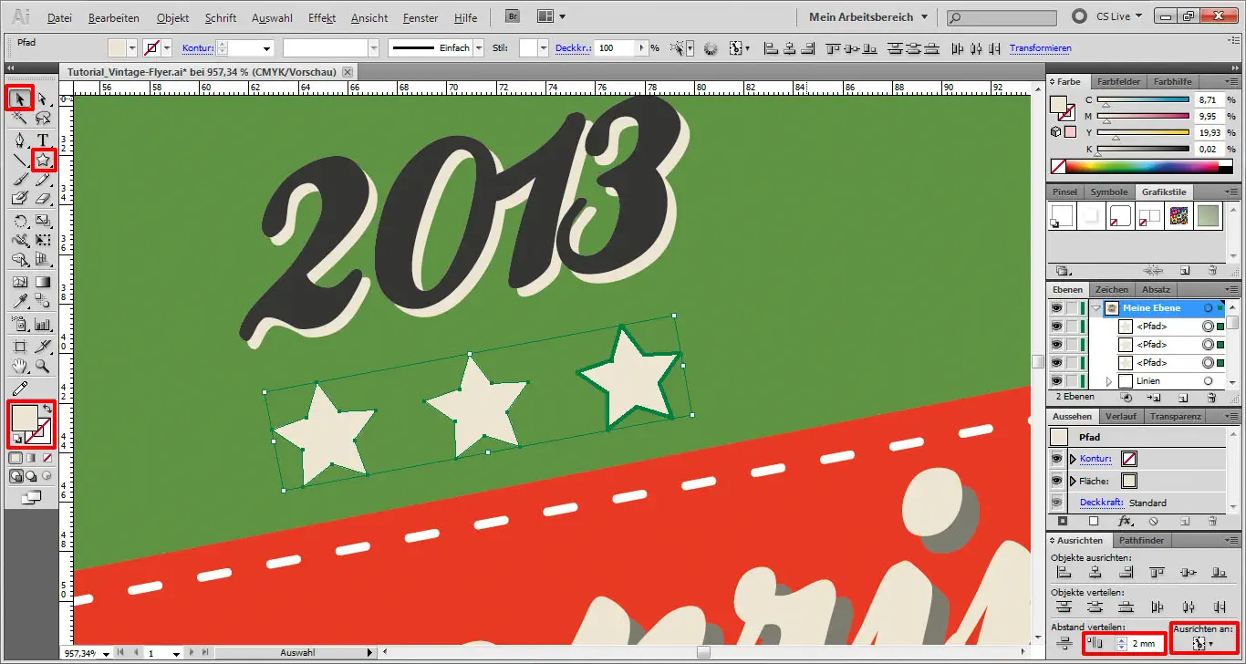
Task: Click the Transformieren link
Action: click(x=1040, y=48)
